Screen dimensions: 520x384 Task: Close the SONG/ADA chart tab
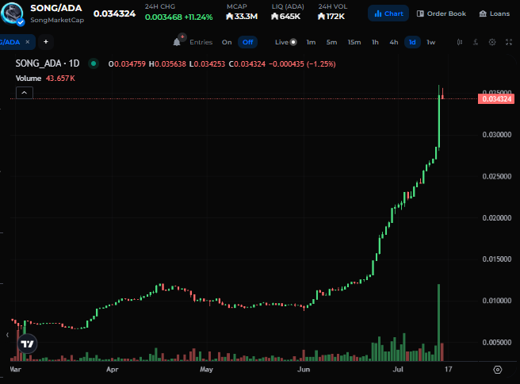(28, 42)
